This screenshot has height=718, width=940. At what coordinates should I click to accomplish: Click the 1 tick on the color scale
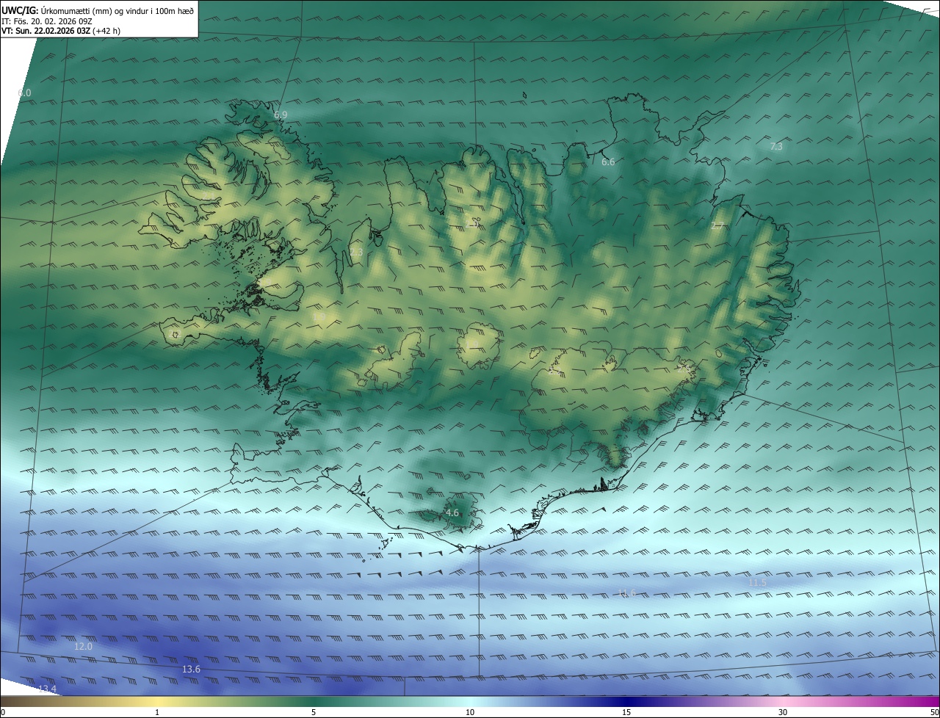(157, 712)
